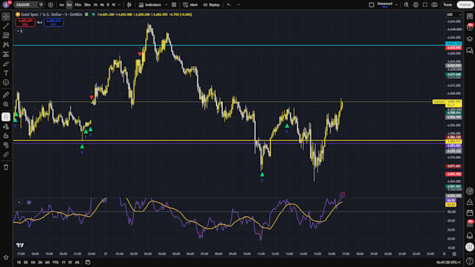475x267 pixels.
Task: Toggle lock all drawing tools
Action: 6,136
